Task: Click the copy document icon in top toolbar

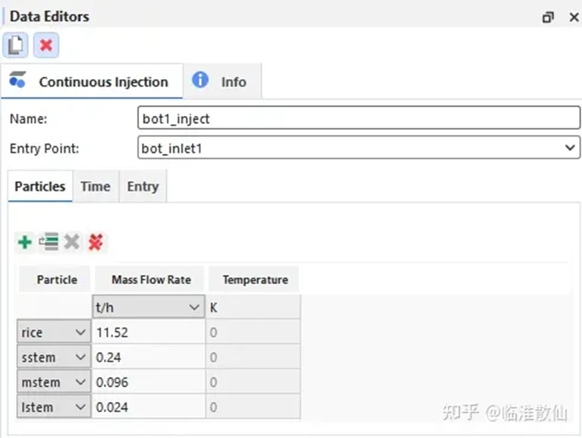Action: click(16, 46)
